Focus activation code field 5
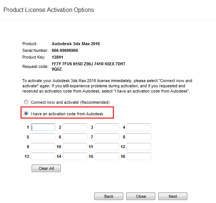Image resolution: width=216 pixels, height=203 pixels. 43,137
